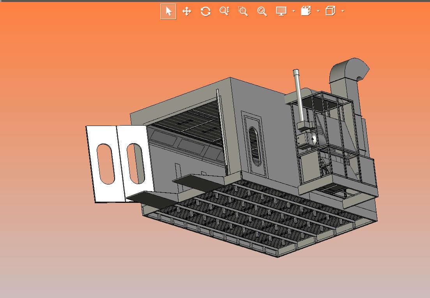Click the left white door panel of the model

pyautogui.click(x=105, y=164)
